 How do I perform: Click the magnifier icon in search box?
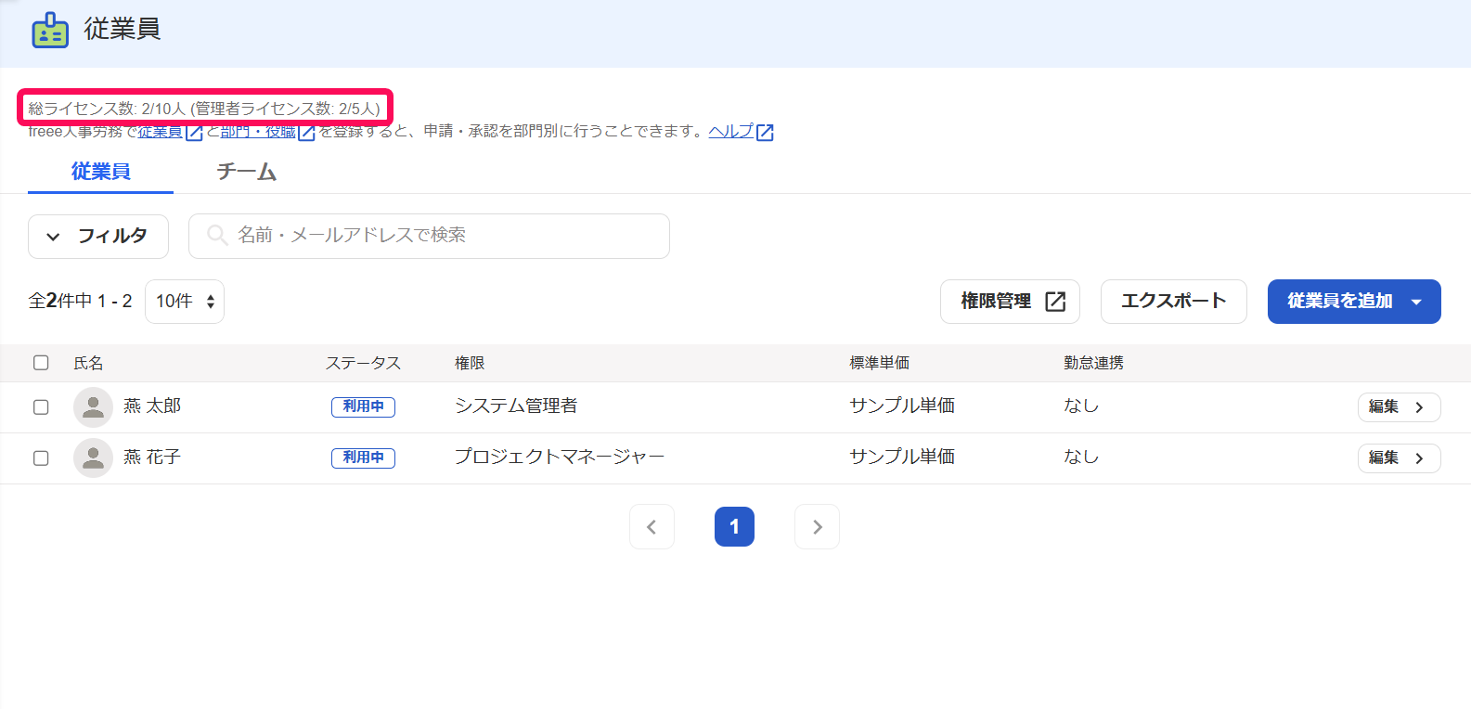(217, 235)
